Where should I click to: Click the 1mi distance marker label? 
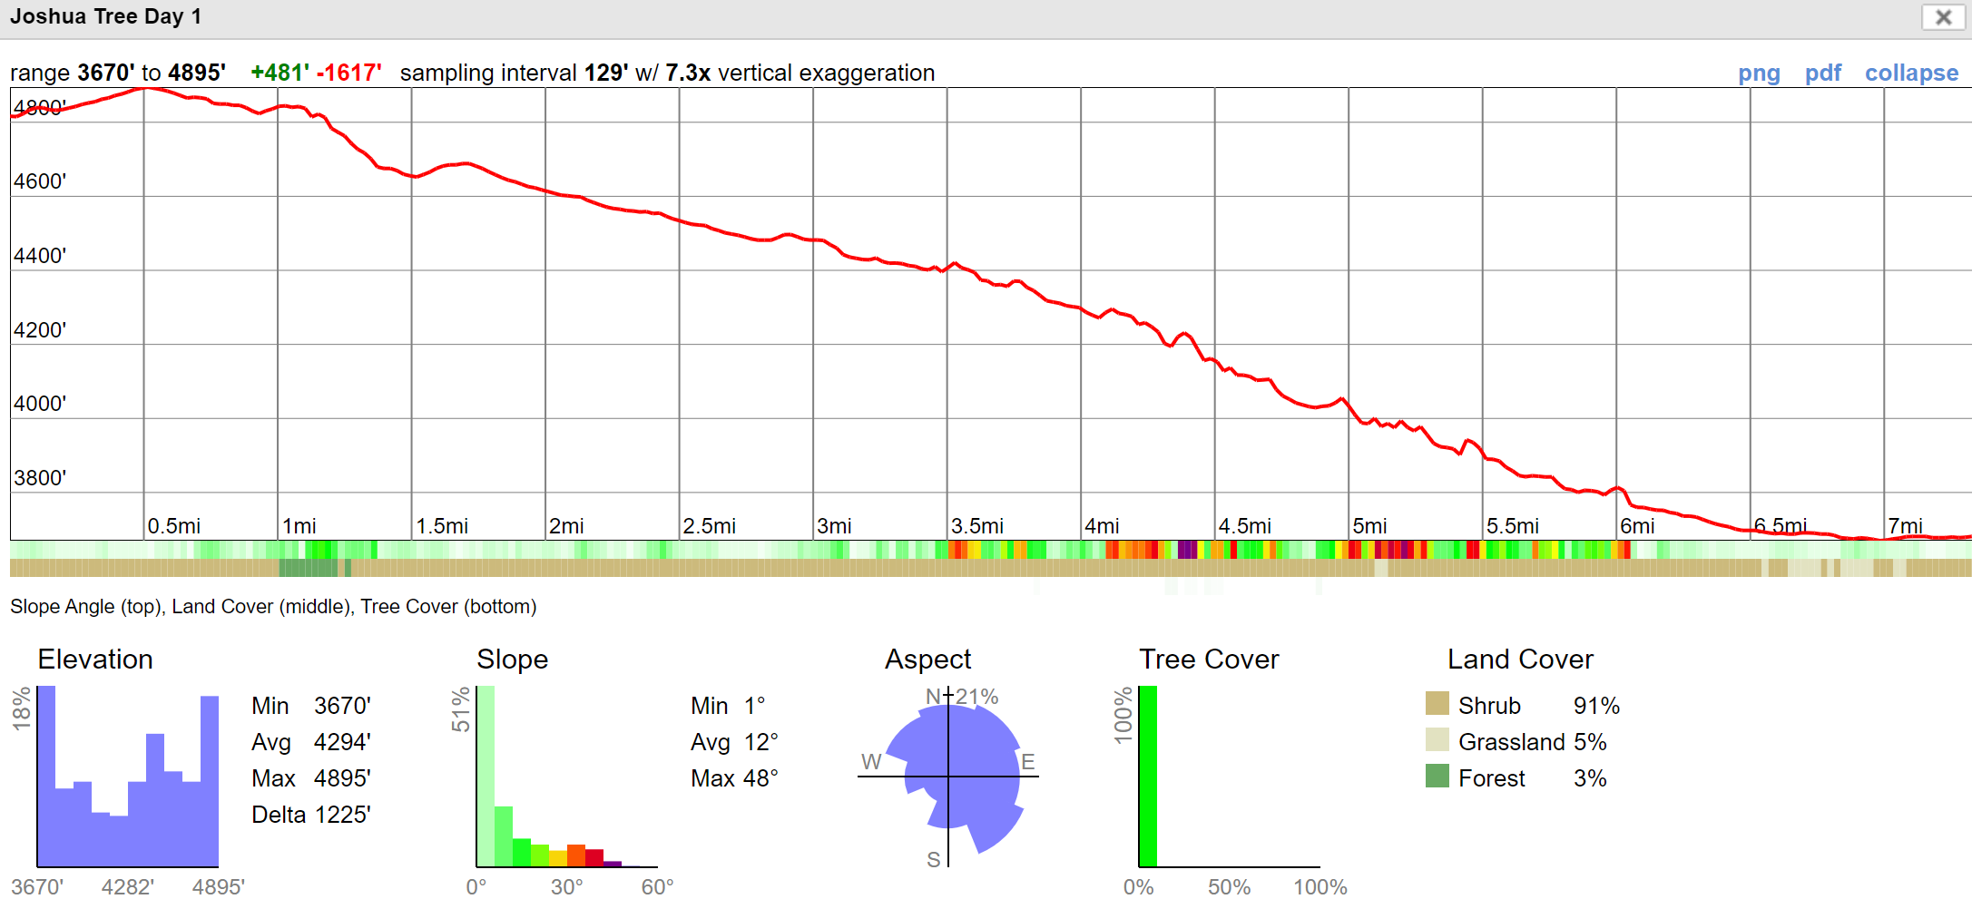tap(299, 526)
